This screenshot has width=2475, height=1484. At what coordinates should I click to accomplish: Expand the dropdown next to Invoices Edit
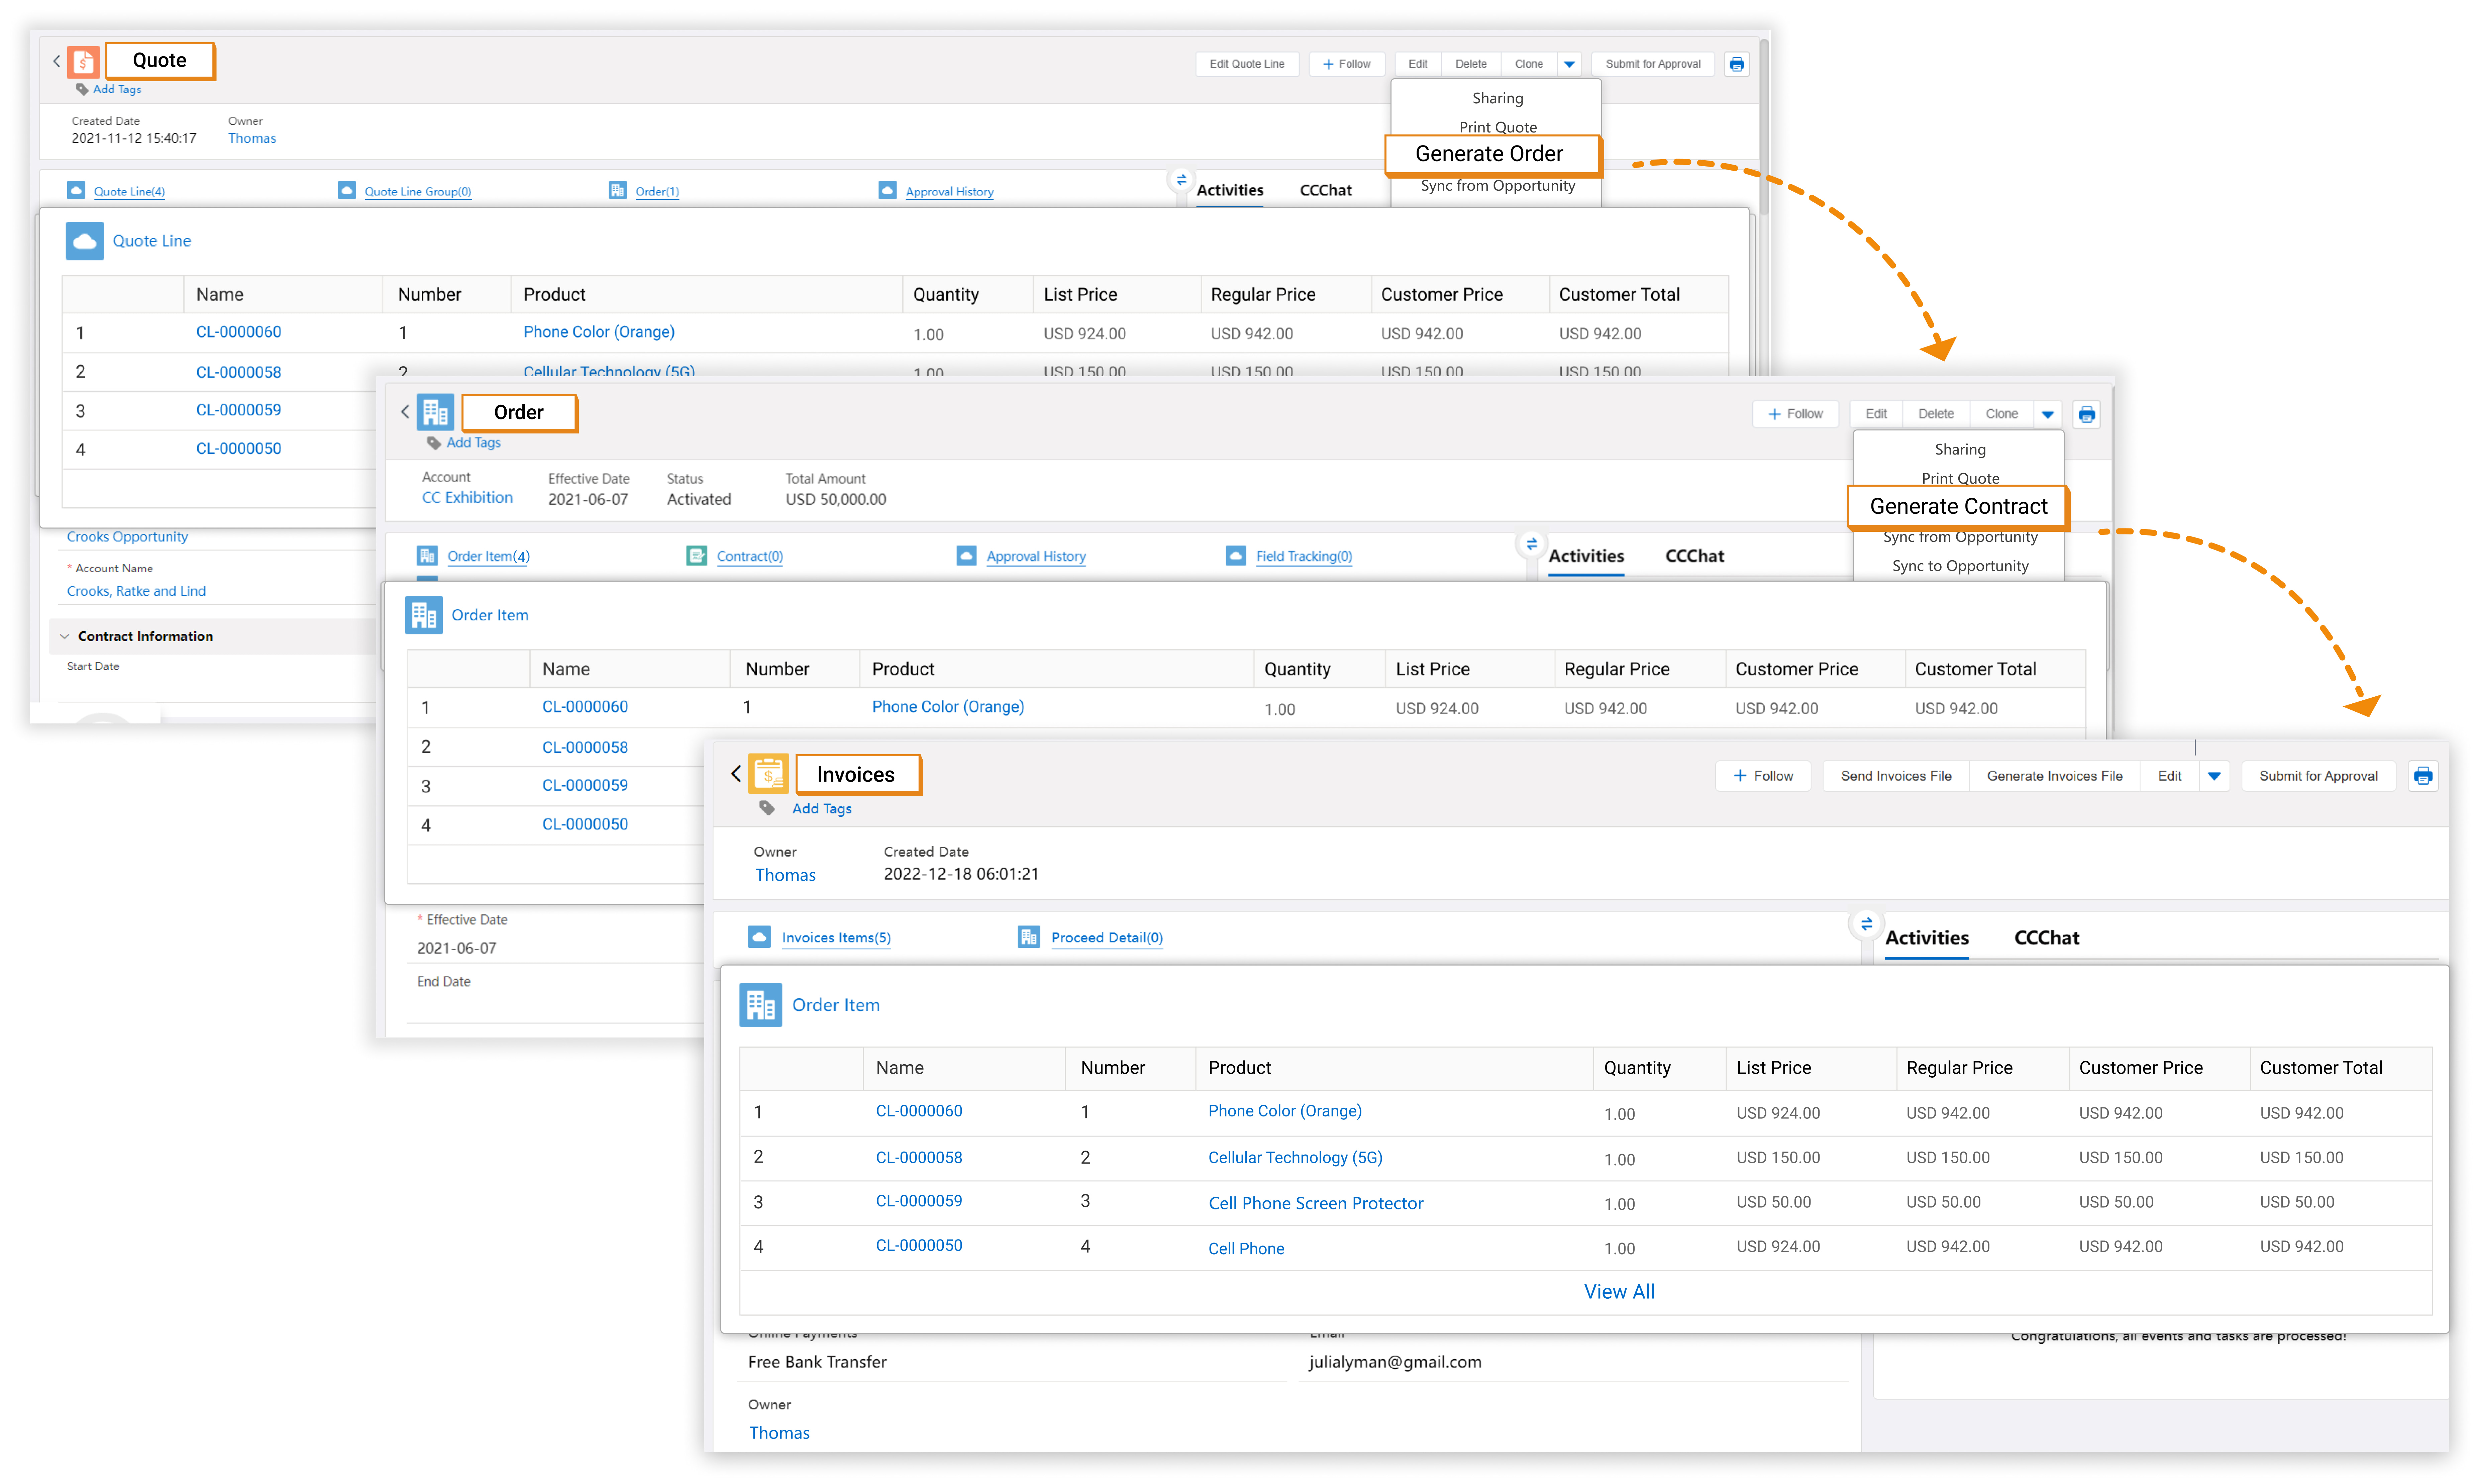[2214, 776]
